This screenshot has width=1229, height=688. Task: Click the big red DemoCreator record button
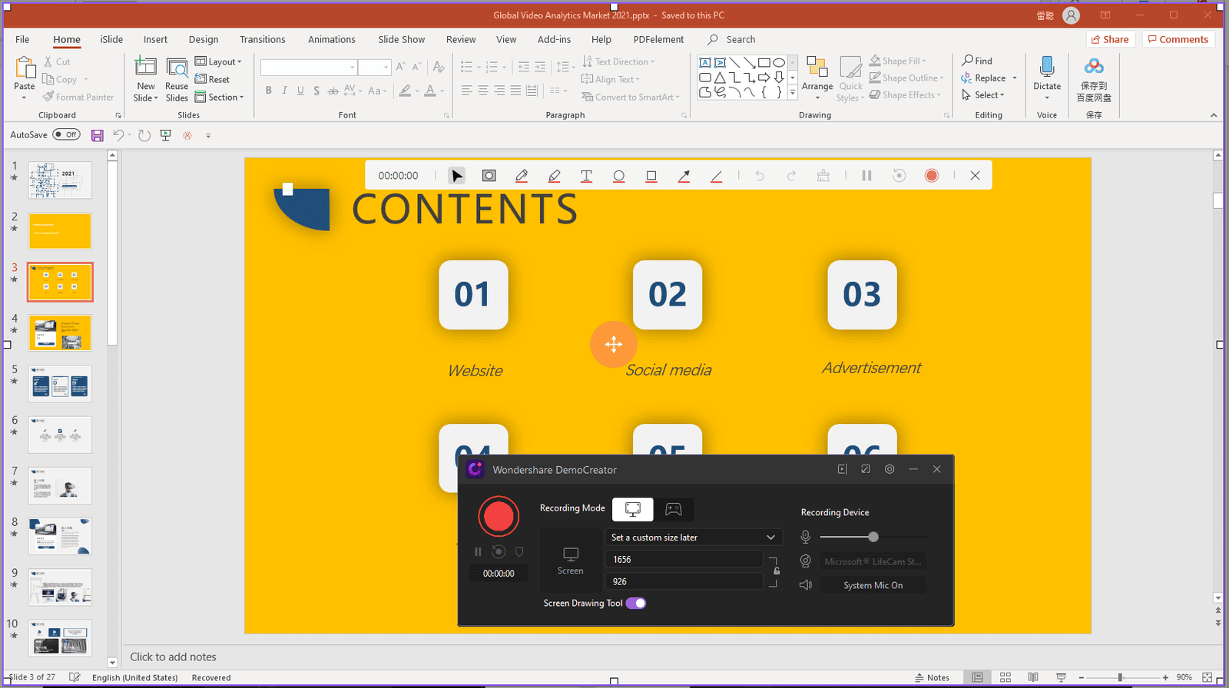(499, 517)
